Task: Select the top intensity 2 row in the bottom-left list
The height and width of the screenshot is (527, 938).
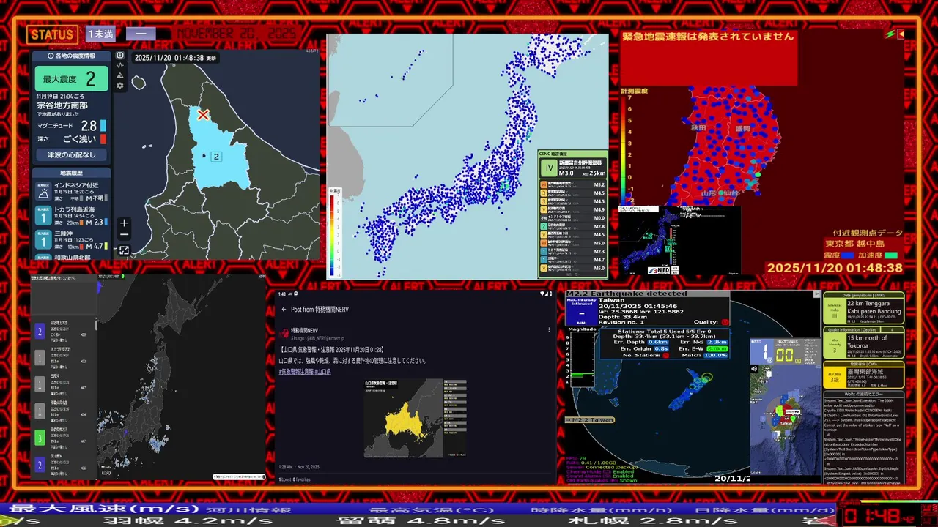Action: click(x=63, y=332)
